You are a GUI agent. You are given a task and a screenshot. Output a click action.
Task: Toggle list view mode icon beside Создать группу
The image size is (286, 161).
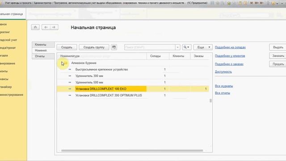pos(114,47)
